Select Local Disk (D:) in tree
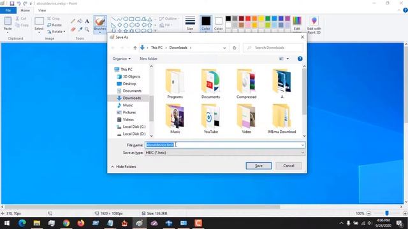Screen dimensions: 408x229 click(x=134, y=134)
